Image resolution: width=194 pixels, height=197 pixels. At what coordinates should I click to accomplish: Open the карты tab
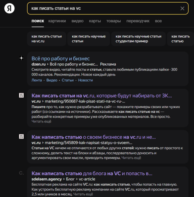tap(95, 21)
